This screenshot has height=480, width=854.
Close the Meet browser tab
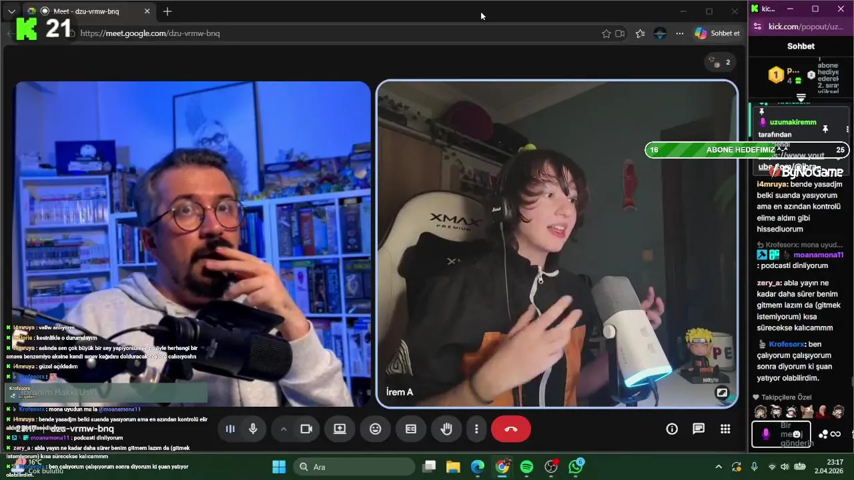click(147, 11)
